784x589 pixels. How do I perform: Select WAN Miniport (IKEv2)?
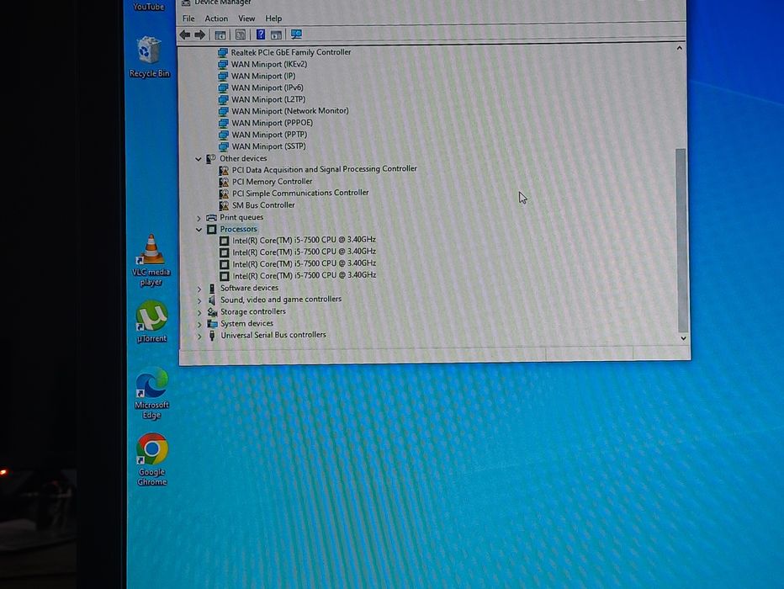pyautogui.click(x=269, y=64)
